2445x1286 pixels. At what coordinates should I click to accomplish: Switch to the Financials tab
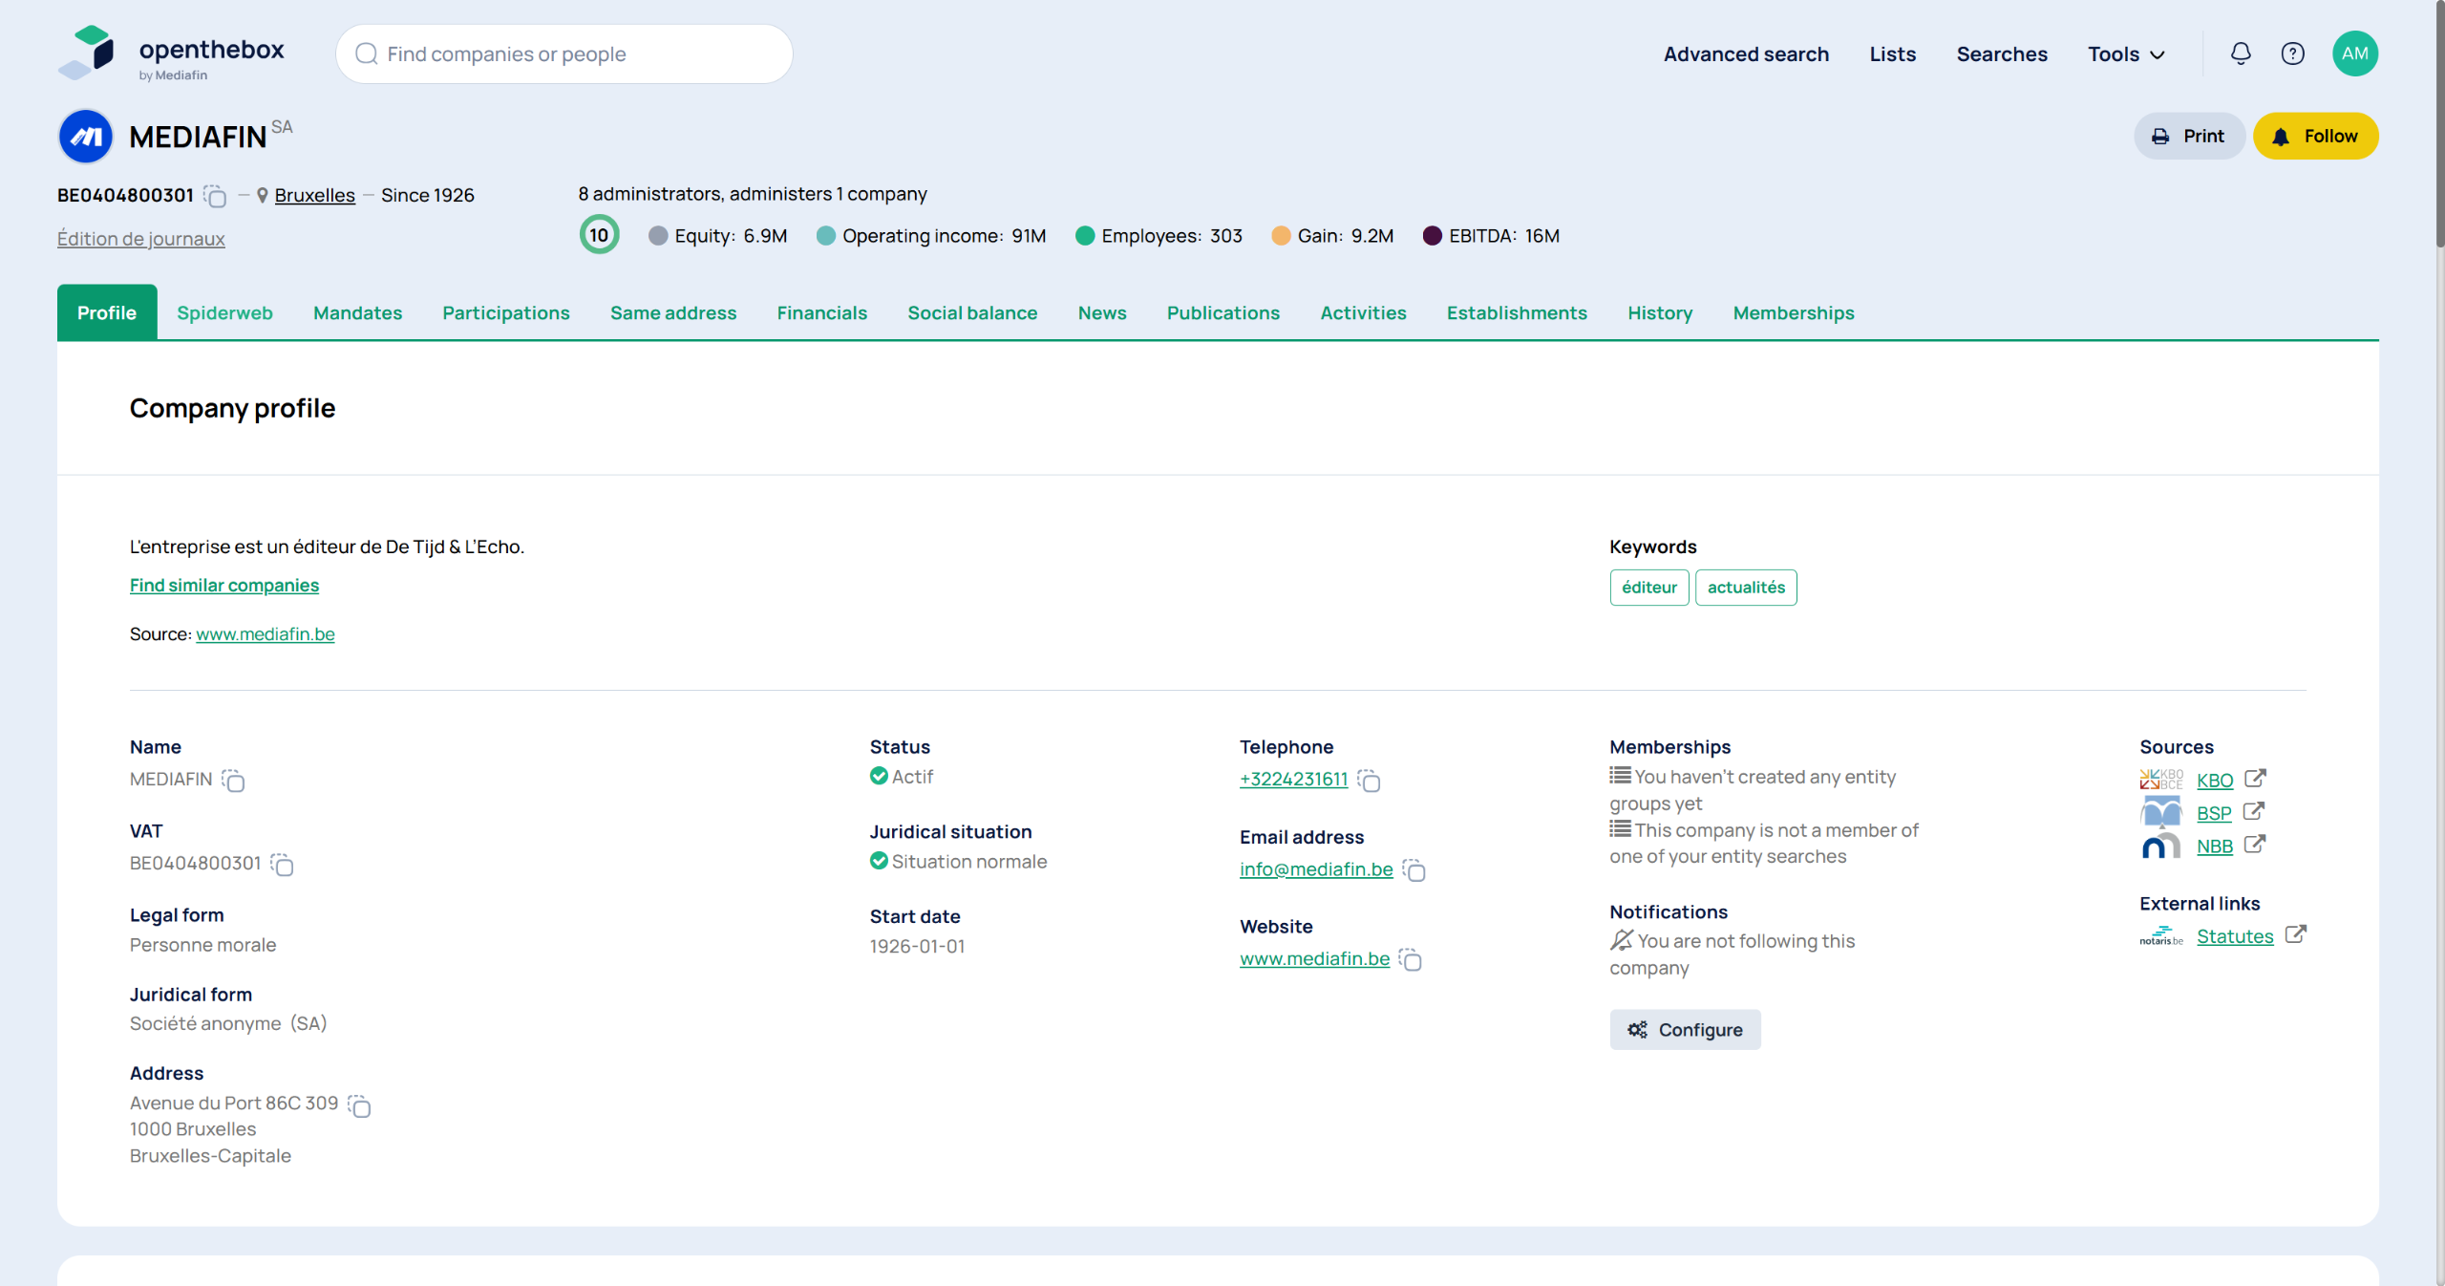point(821,313)
